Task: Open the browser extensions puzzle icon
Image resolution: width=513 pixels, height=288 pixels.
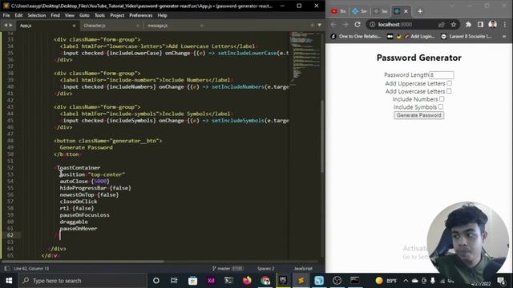Action: pos(468,25)
